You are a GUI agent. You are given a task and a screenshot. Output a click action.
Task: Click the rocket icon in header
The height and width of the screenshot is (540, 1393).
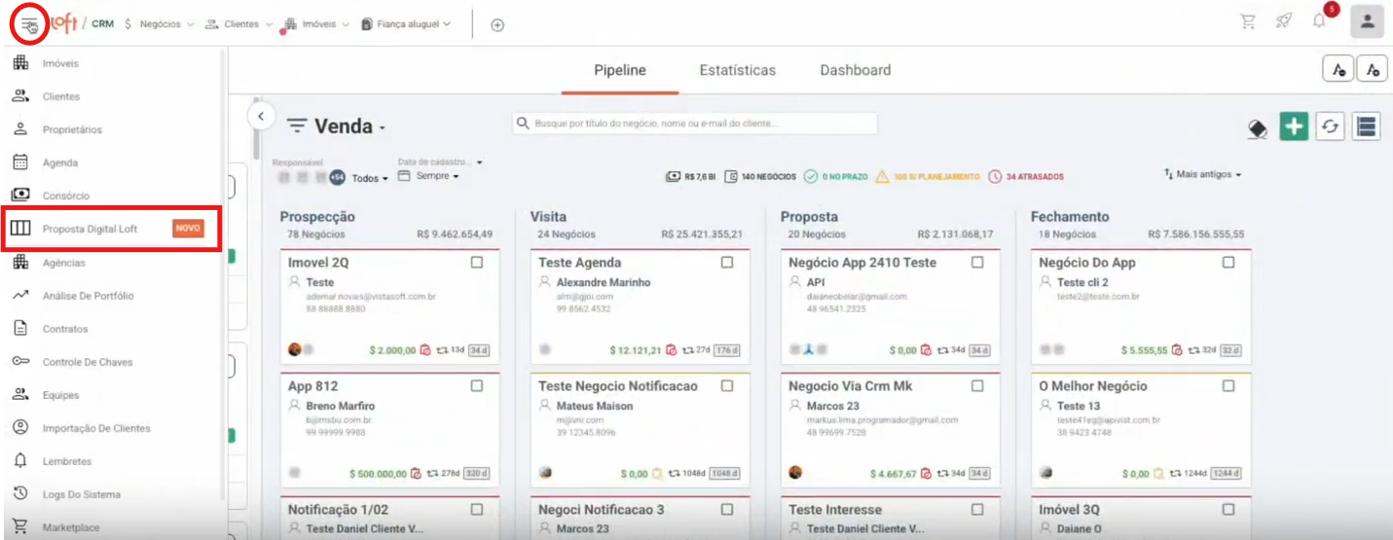[1283, 22]
